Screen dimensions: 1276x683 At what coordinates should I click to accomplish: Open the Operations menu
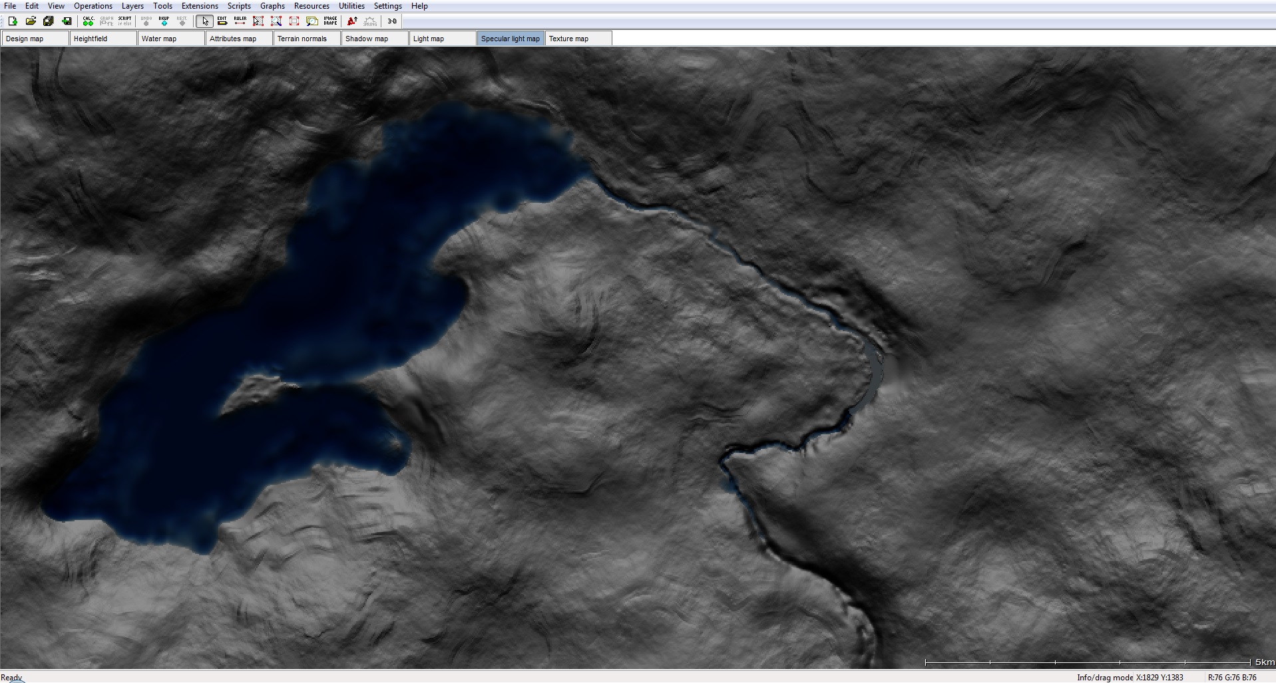(93, 6)
